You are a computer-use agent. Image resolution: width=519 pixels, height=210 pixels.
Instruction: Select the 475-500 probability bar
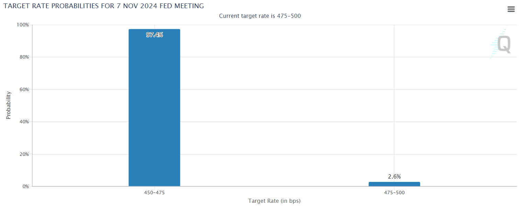(x=394, y=183)
